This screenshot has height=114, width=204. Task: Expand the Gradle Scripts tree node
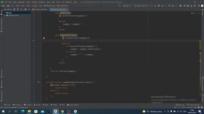coord(4,16)
